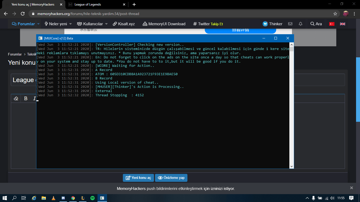The image size is (360, 202).
Task: Open the taskbar clock showing 11:55
Action: pos(341,198)
